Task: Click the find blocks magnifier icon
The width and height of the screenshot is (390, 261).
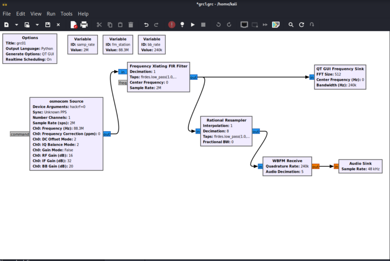Action: tap(291, 24)
